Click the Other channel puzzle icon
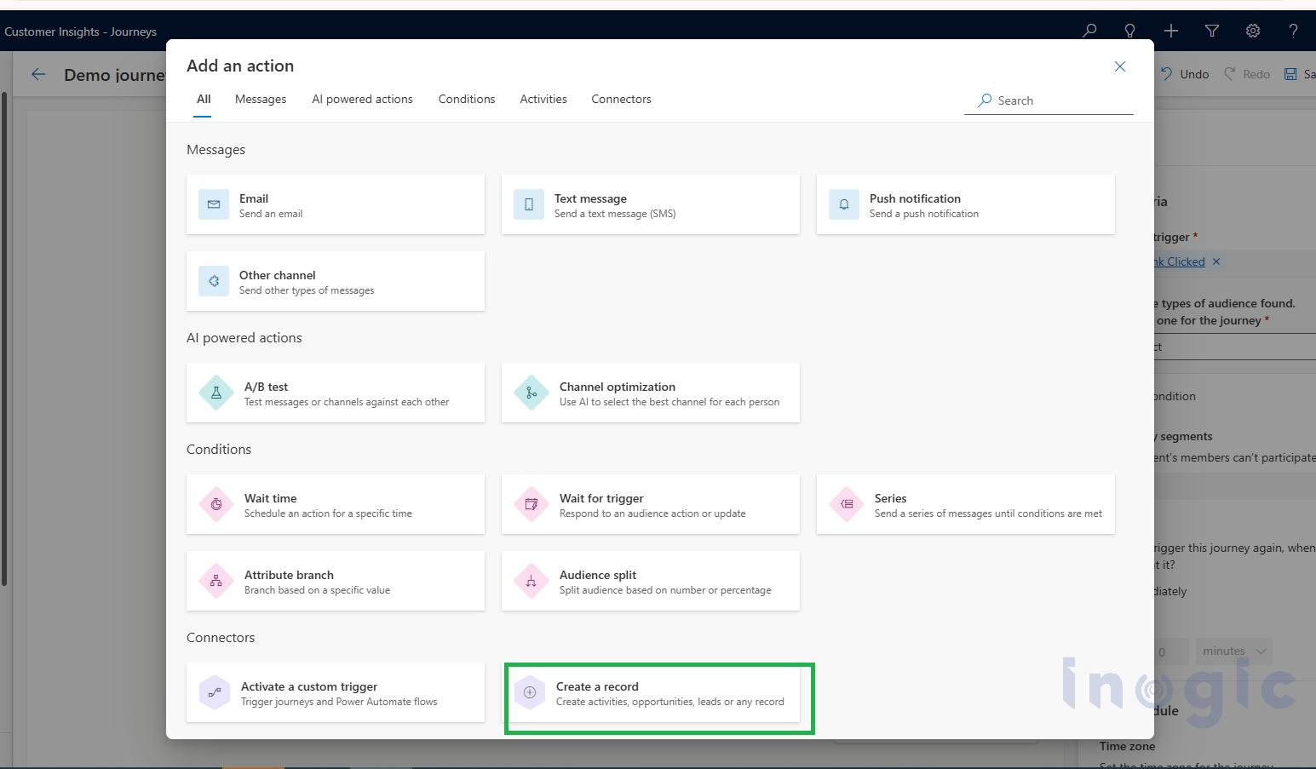 [214, 281]
